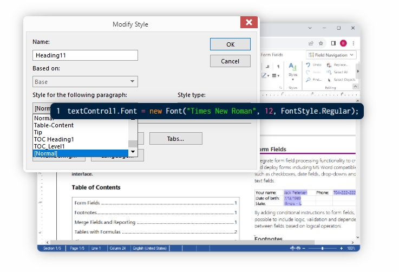Click 'English (United States)' in status bar
Viewport: 399px width, 272px height.
(150, 248)
